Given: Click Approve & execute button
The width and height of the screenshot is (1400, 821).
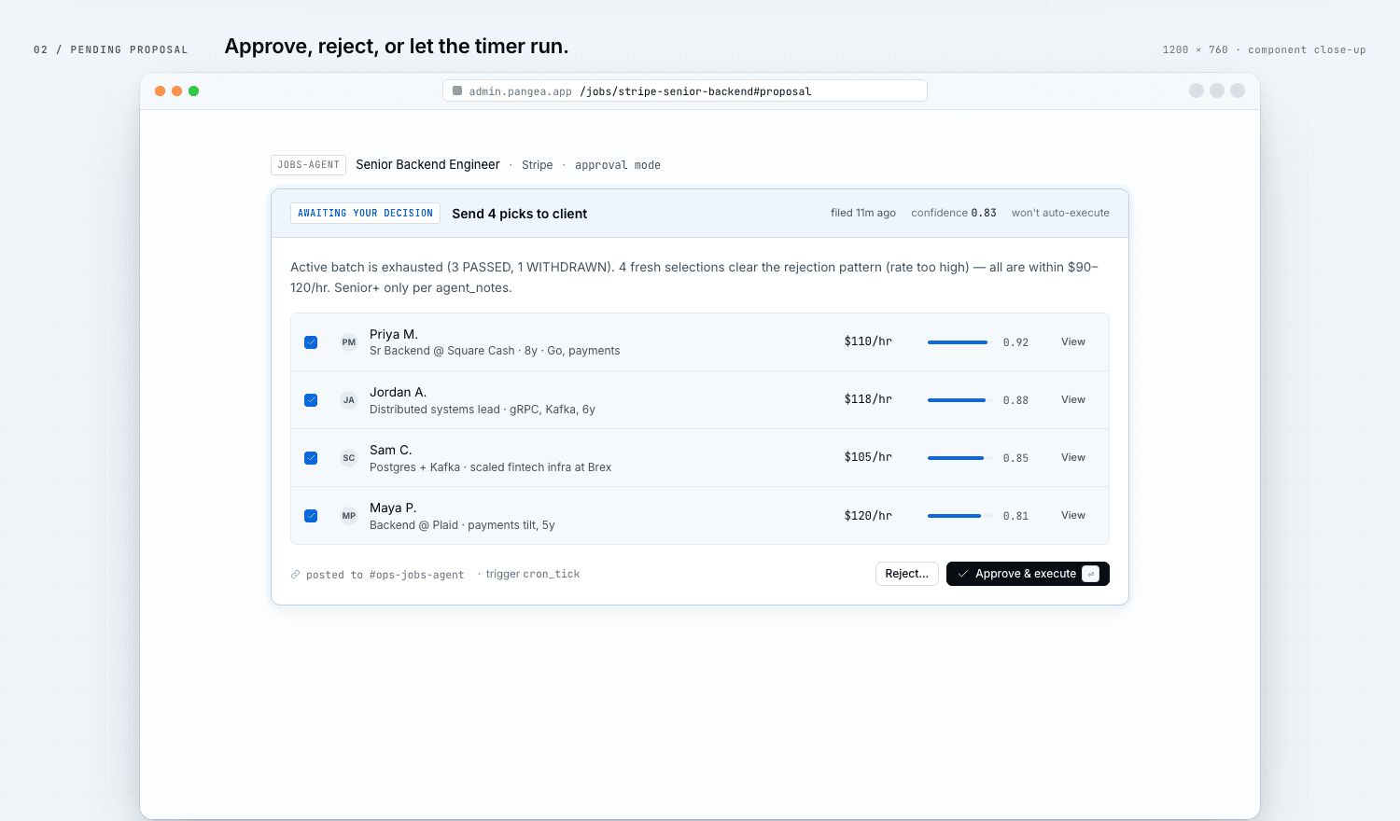Looking at the screenshot, I should point(1028,574).
